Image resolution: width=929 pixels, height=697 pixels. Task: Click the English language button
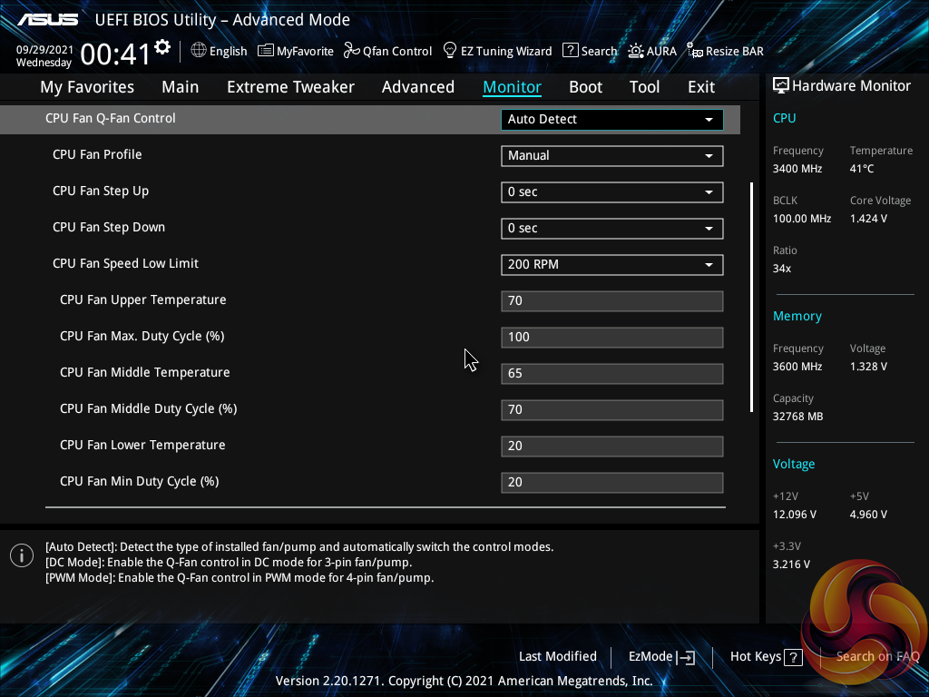click(228, 52)
